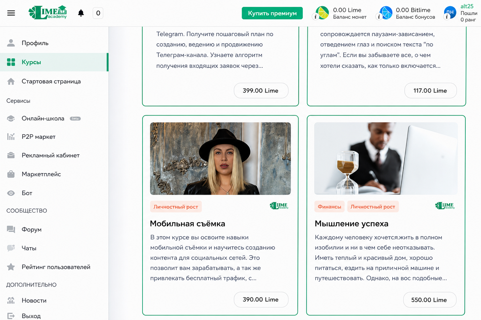Viewport: 481px width, 320px height.
Task: Click the Lime Academy logo
Action: (48, 12)
